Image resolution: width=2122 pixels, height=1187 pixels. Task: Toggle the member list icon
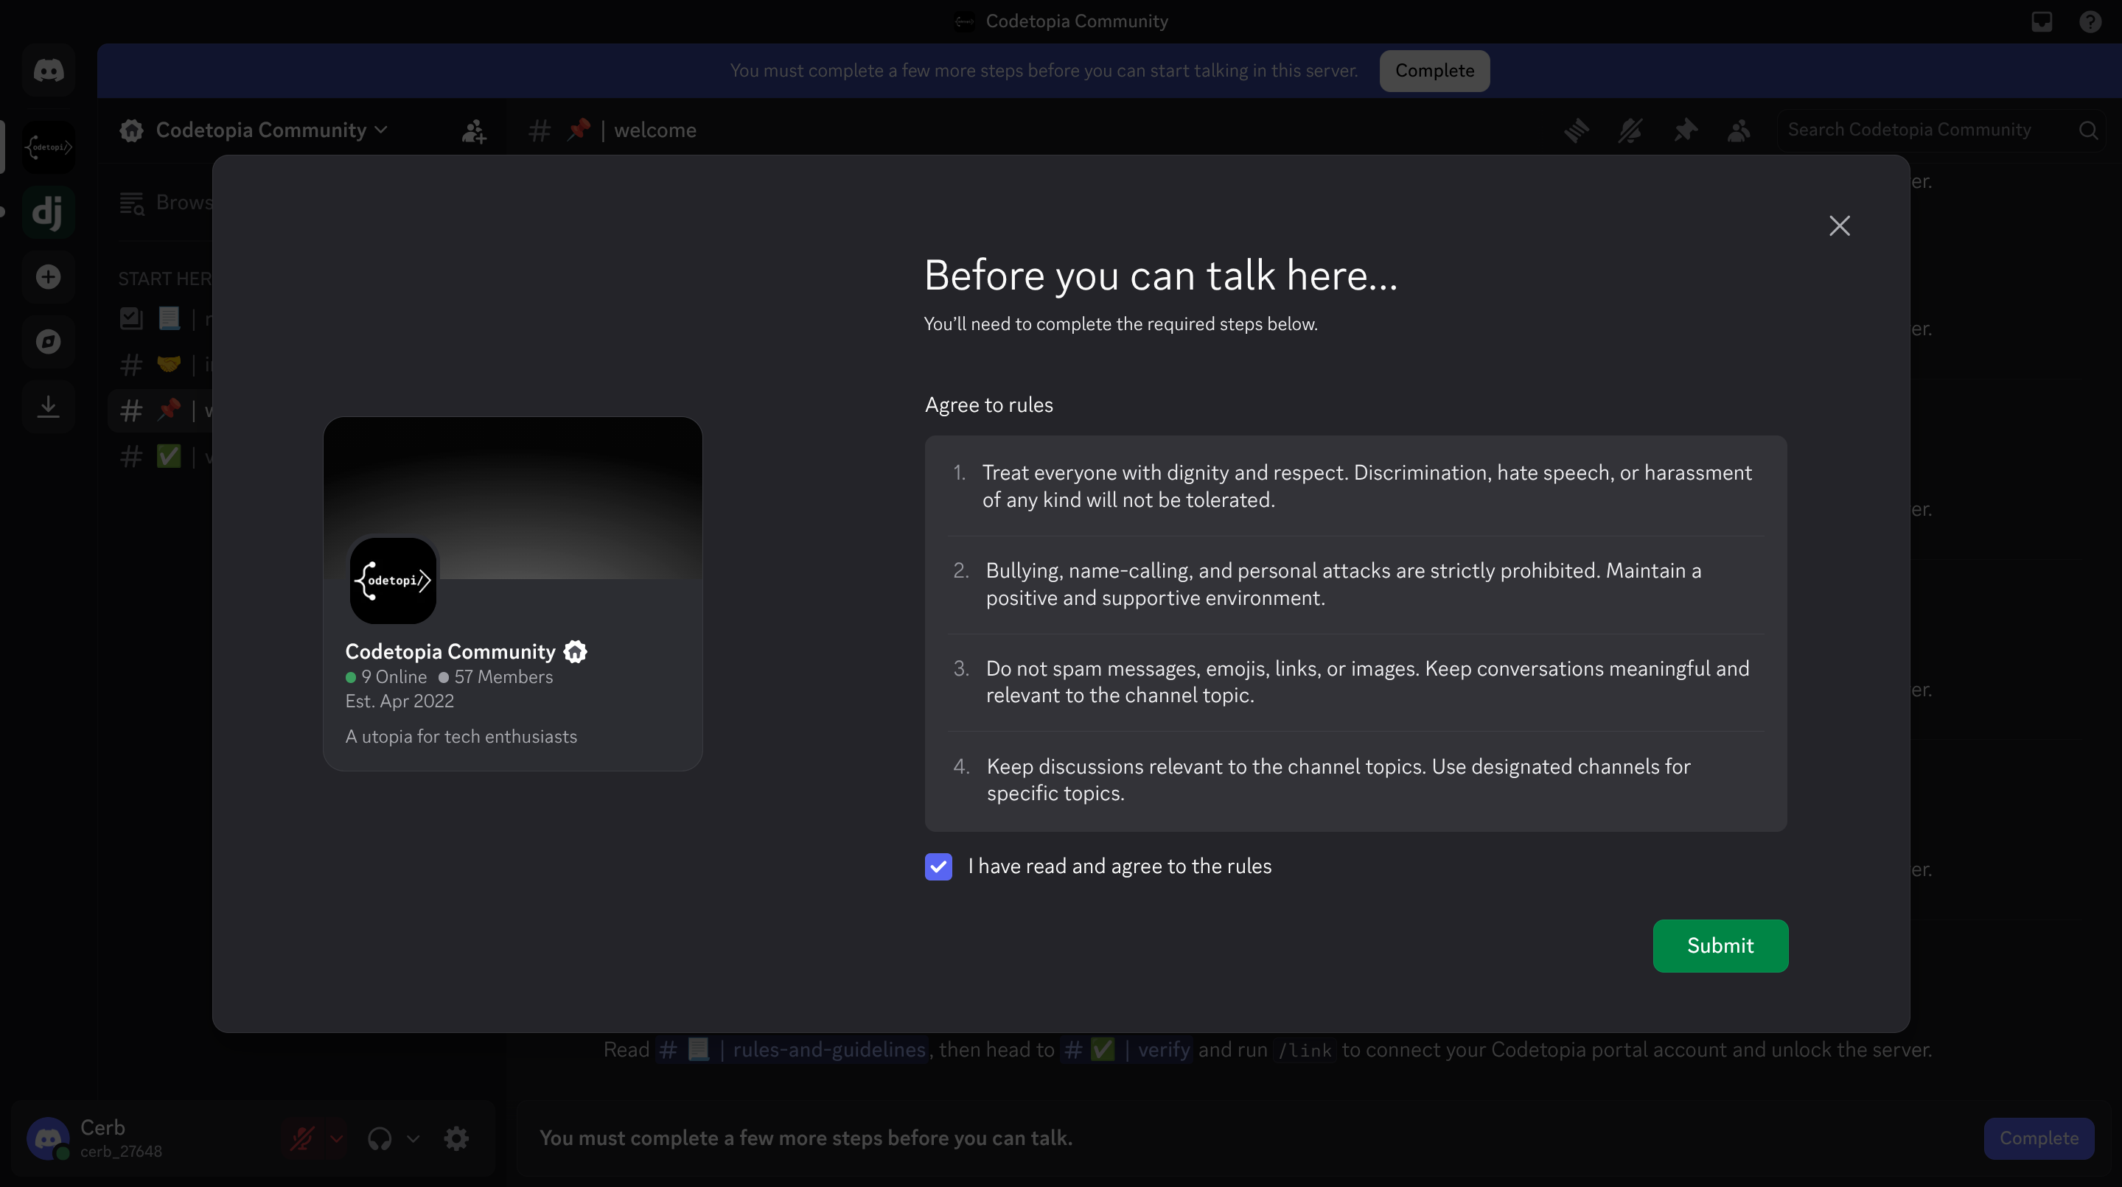[1739, 130]
